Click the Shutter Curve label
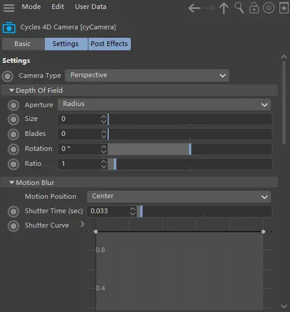This screenshot has height=312, width=290. point(47,225)
